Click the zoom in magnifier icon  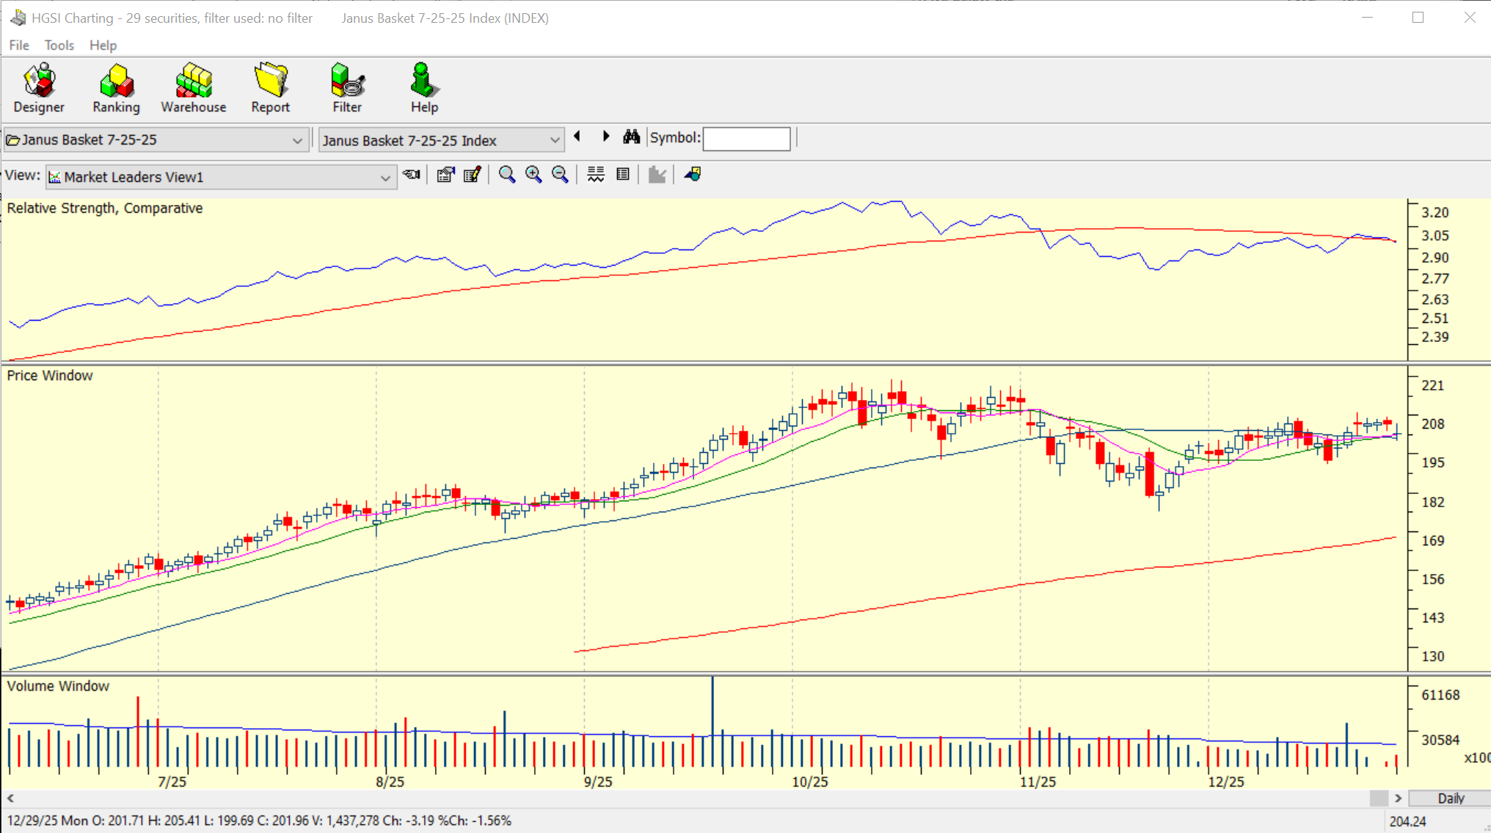click(533, 175)
